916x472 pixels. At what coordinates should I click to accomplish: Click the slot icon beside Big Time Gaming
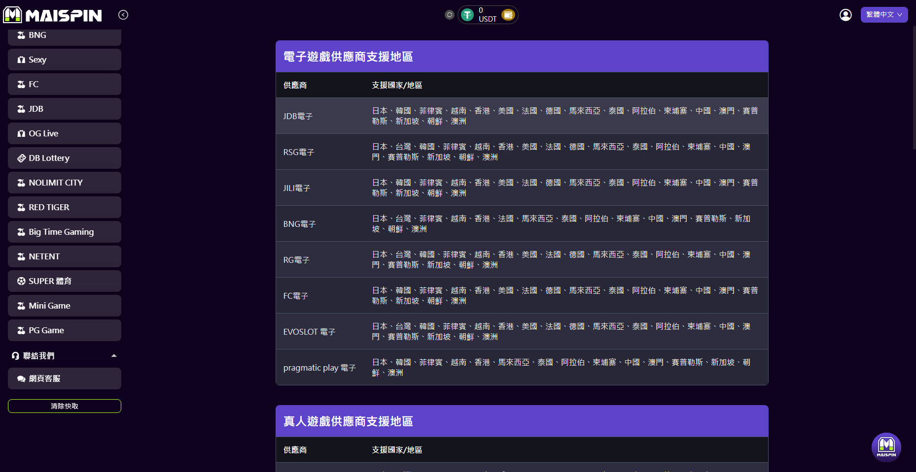(x=21, y=232)
